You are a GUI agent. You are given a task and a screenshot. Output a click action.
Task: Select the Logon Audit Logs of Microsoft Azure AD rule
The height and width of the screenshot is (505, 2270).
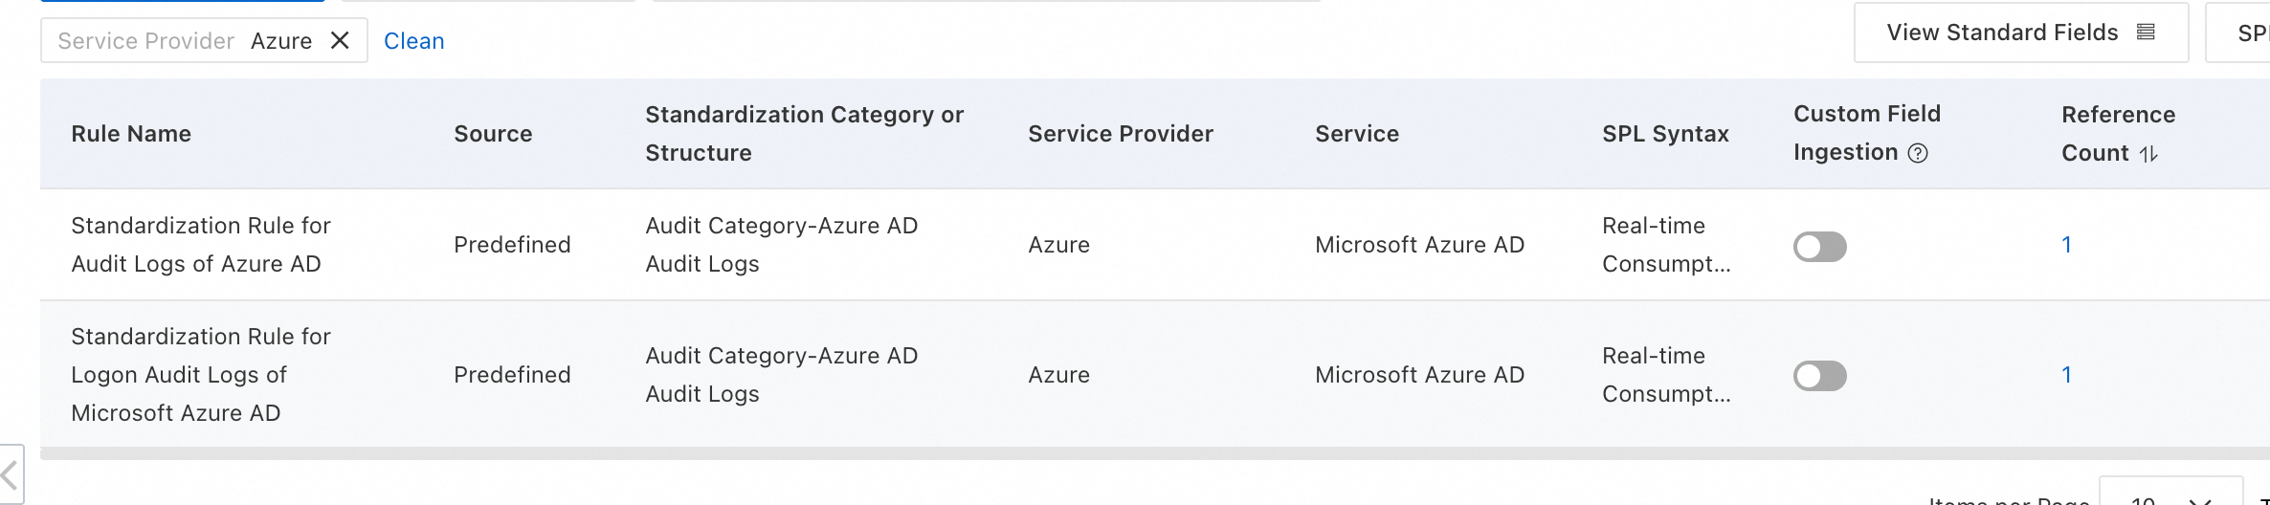pos(201,375)
